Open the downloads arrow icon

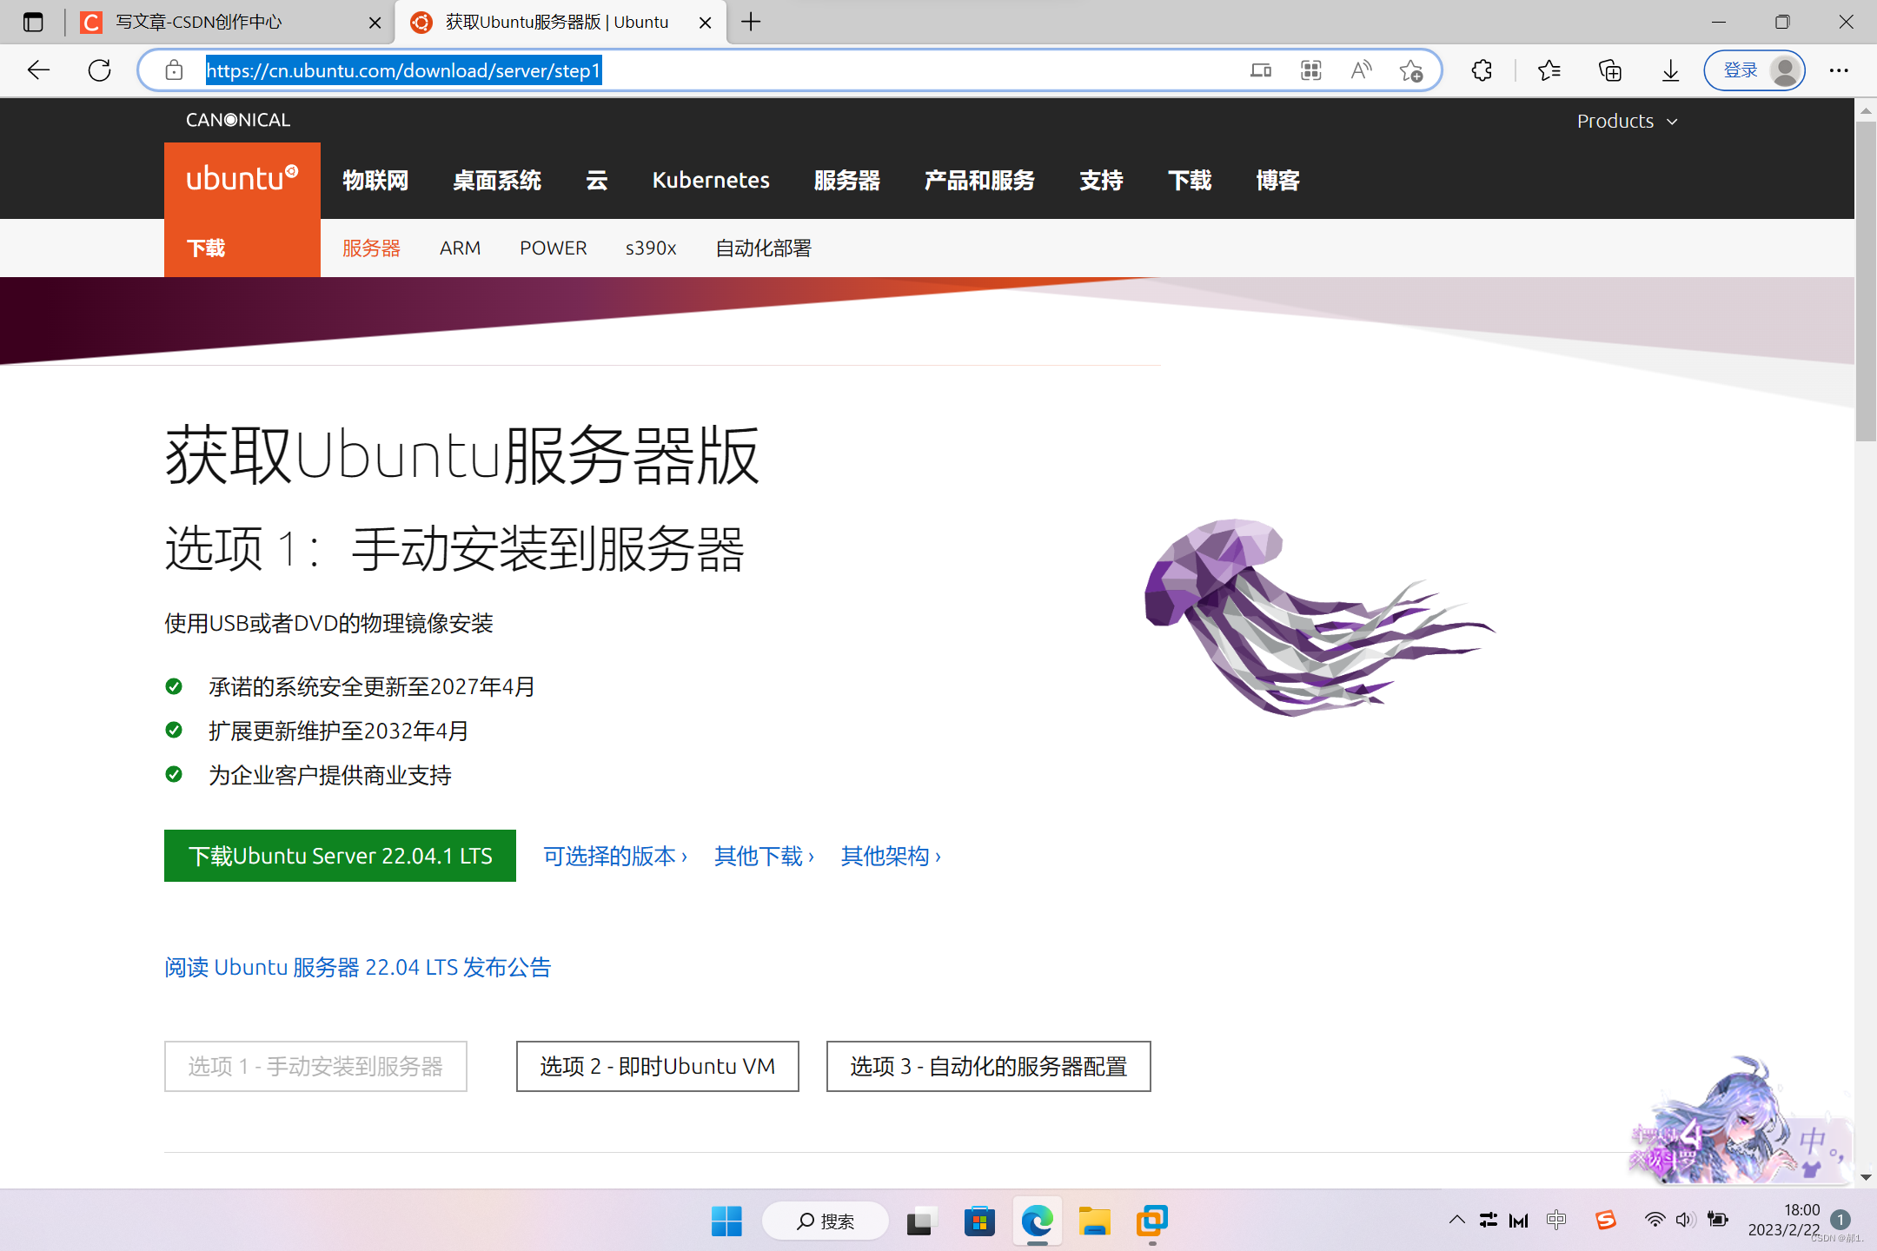coord(1670,70)
